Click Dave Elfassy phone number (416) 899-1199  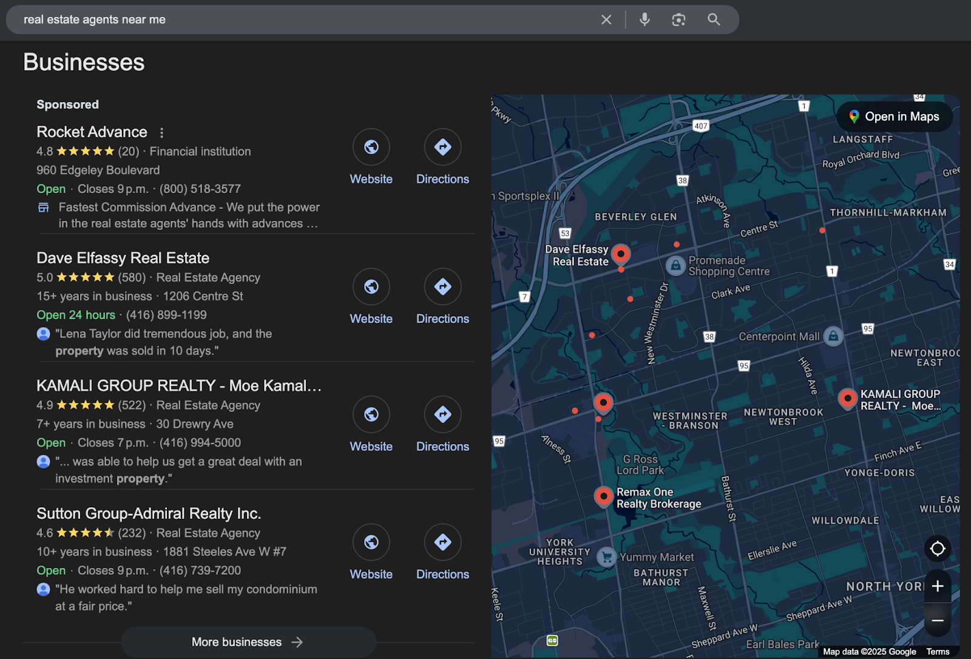click(166, 316)
